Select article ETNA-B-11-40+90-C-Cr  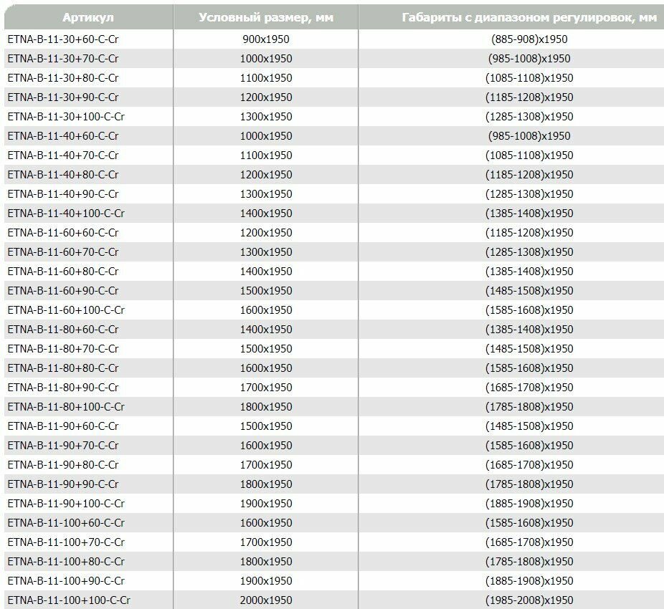[x=63, y=194]
